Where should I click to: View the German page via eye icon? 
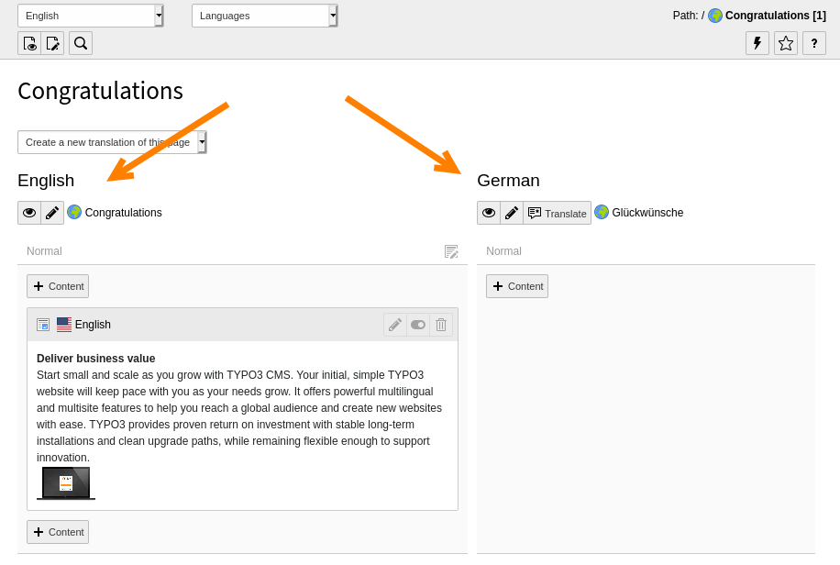coord(489,213)
